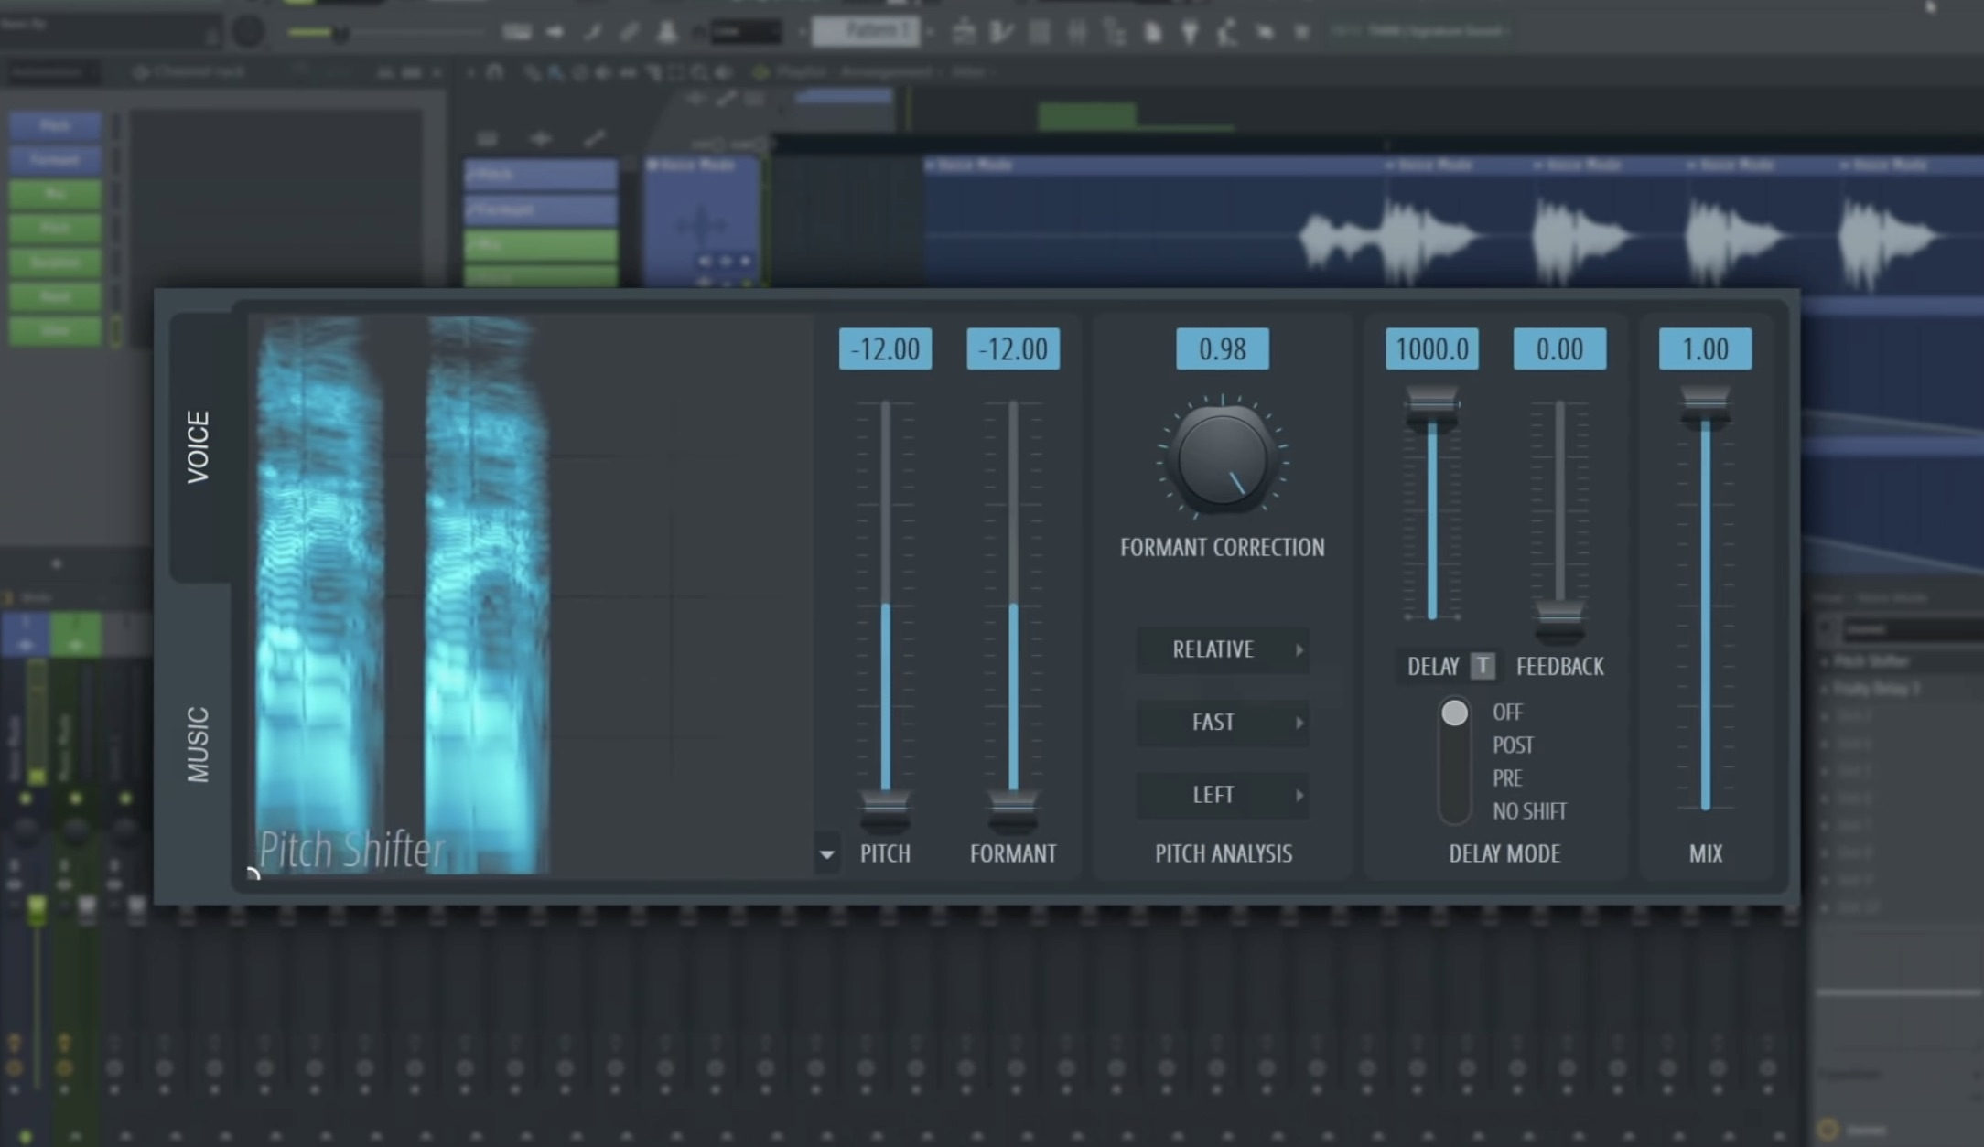The height and width of the screenshot is (1147, 1984).
Task: Set Delay Mode to POST
Action: click(1512, 745)
